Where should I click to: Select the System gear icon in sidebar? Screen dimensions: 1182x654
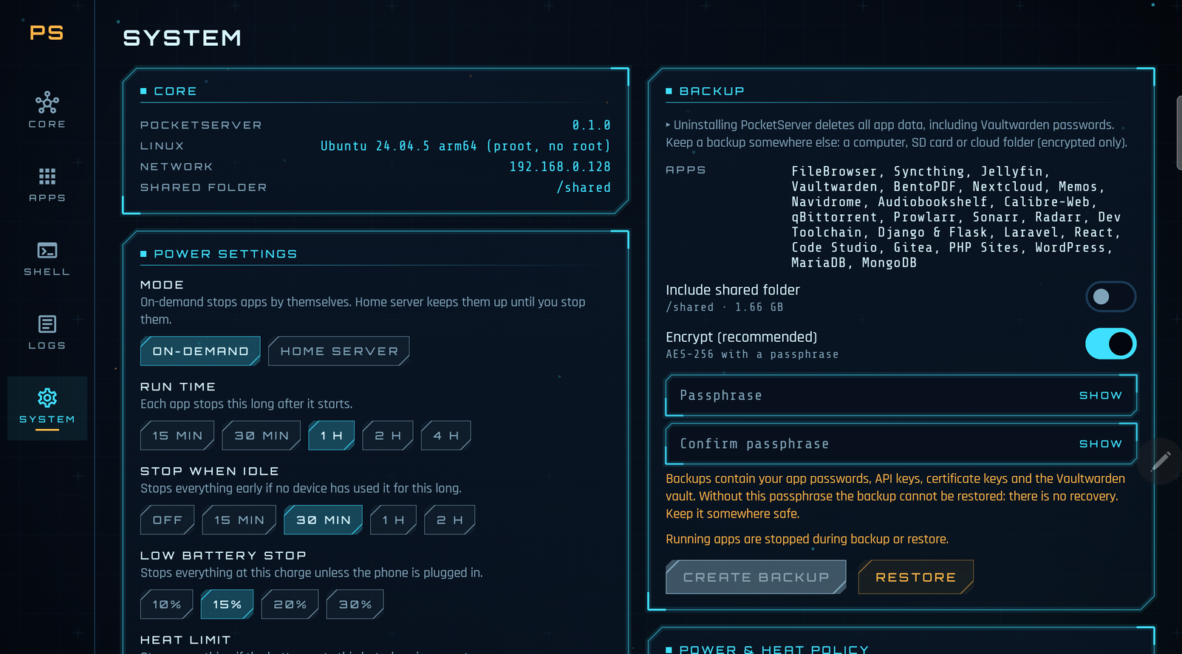point(47,398)
